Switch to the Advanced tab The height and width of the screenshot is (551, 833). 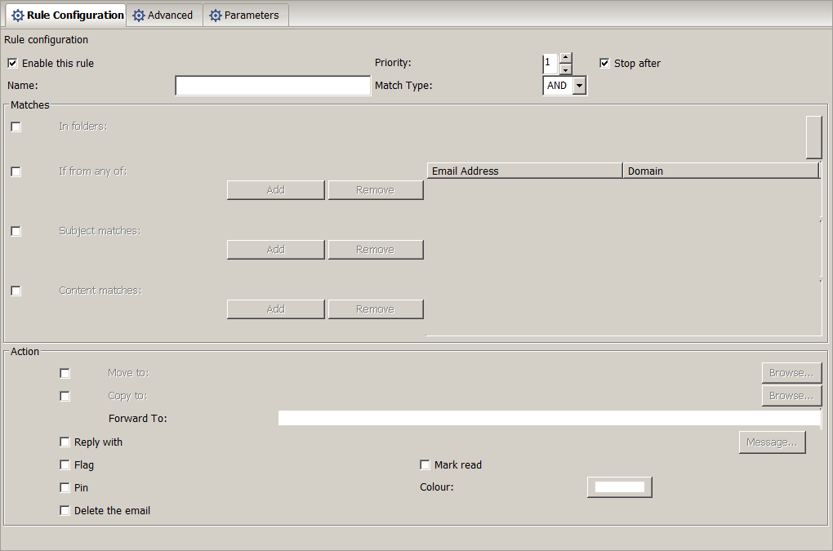tap(165, 16)
